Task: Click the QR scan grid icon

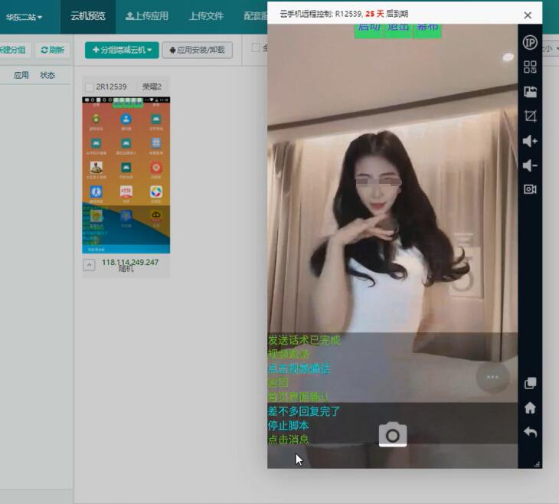Action: coord(530,67)
